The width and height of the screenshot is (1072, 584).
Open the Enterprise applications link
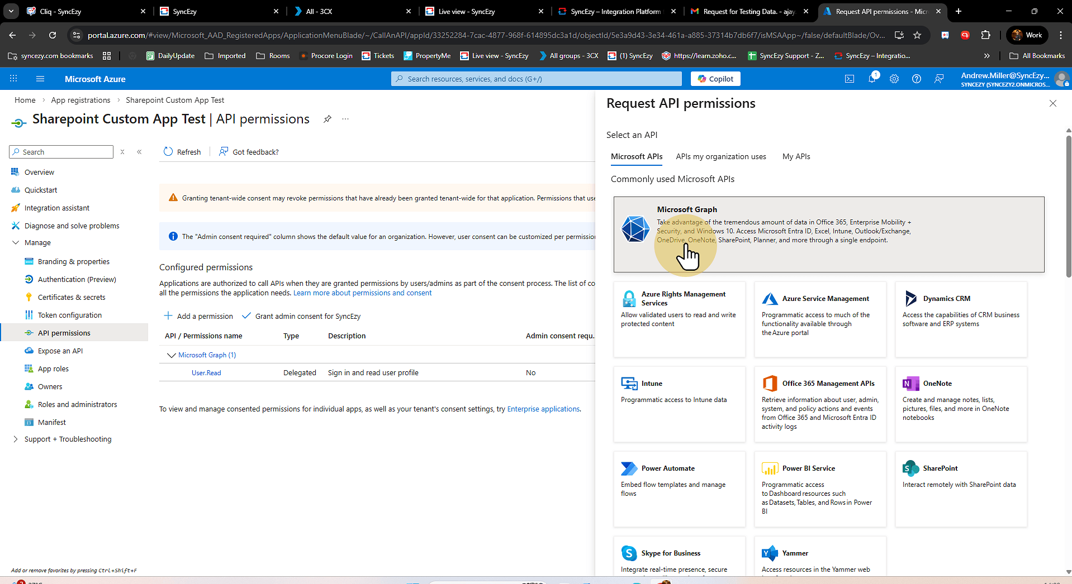(543, 409)
